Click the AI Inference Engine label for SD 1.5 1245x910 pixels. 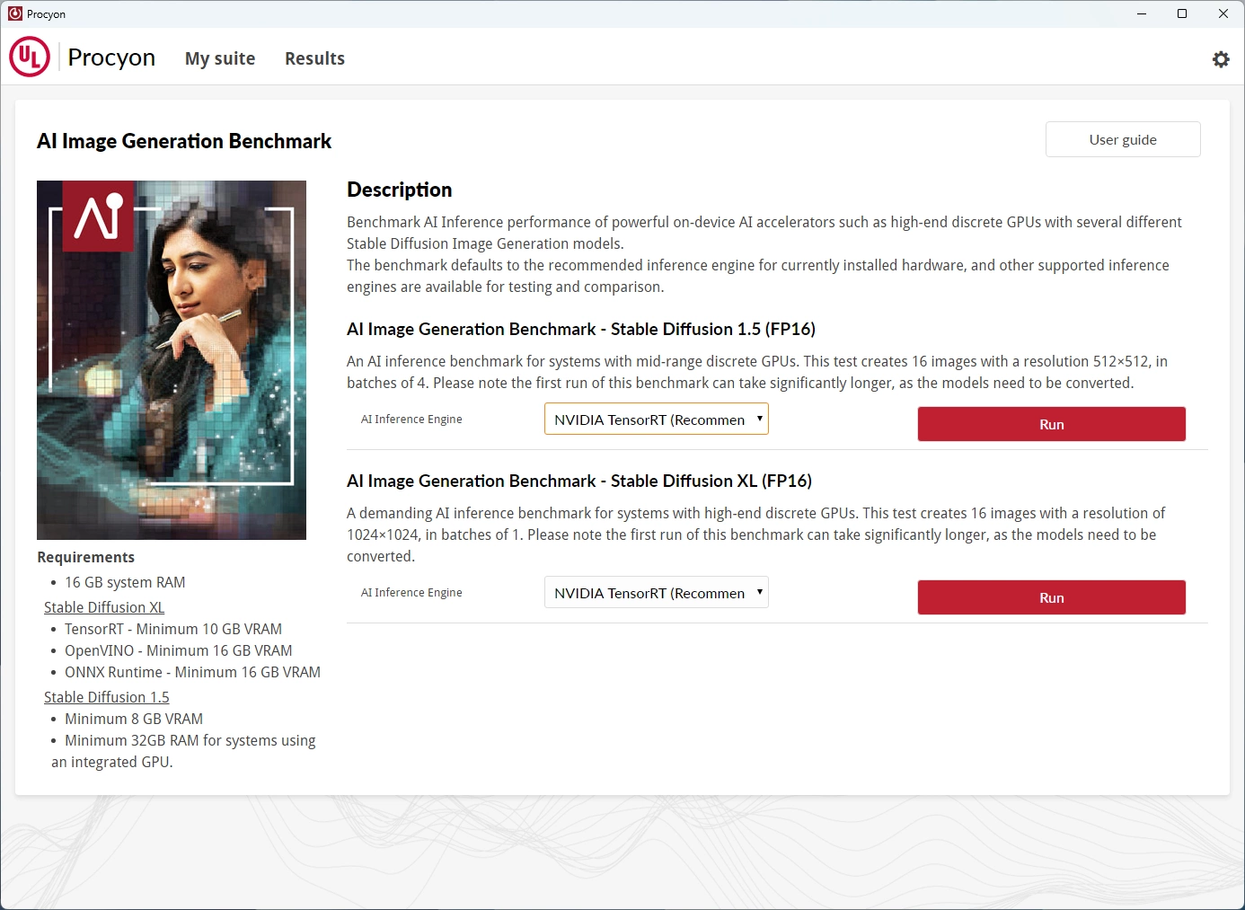coord(411,420)
